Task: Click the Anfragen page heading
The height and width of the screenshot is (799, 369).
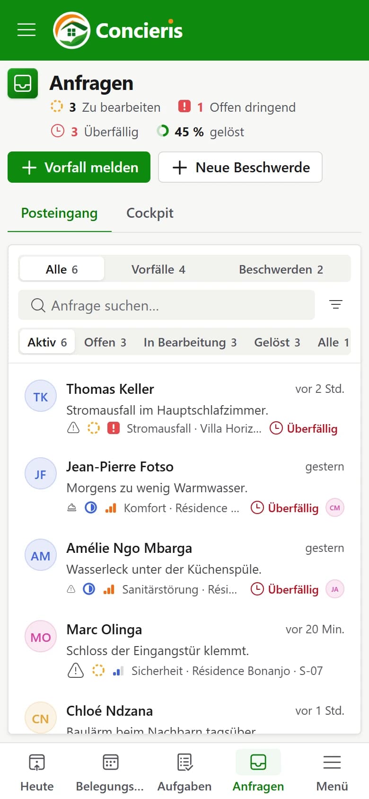Action: point(91,83)
